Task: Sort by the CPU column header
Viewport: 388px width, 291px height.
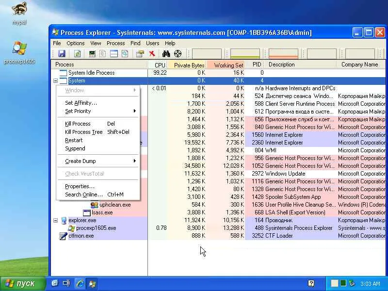Action: point(158,65)
